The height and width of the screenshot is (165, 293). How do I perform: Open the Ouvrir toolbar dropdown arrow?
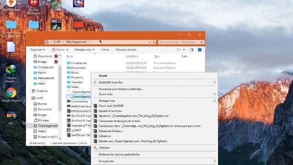(67, 50)
